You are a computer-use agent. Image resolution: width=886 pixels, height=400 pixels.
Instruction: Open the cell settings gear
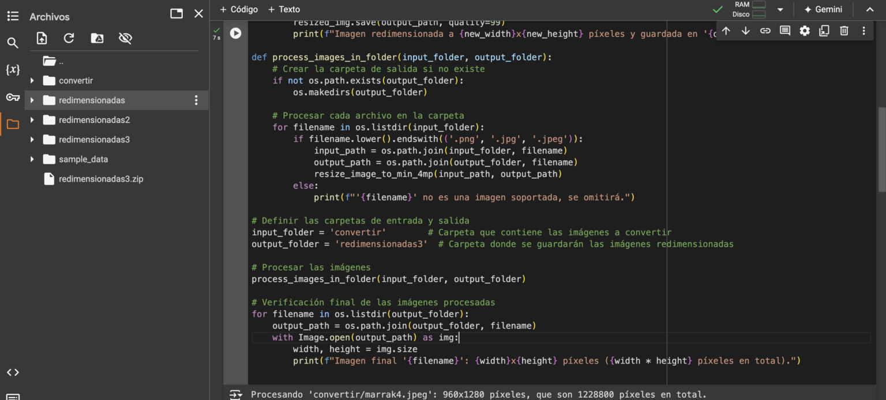[x=805, y=31]
